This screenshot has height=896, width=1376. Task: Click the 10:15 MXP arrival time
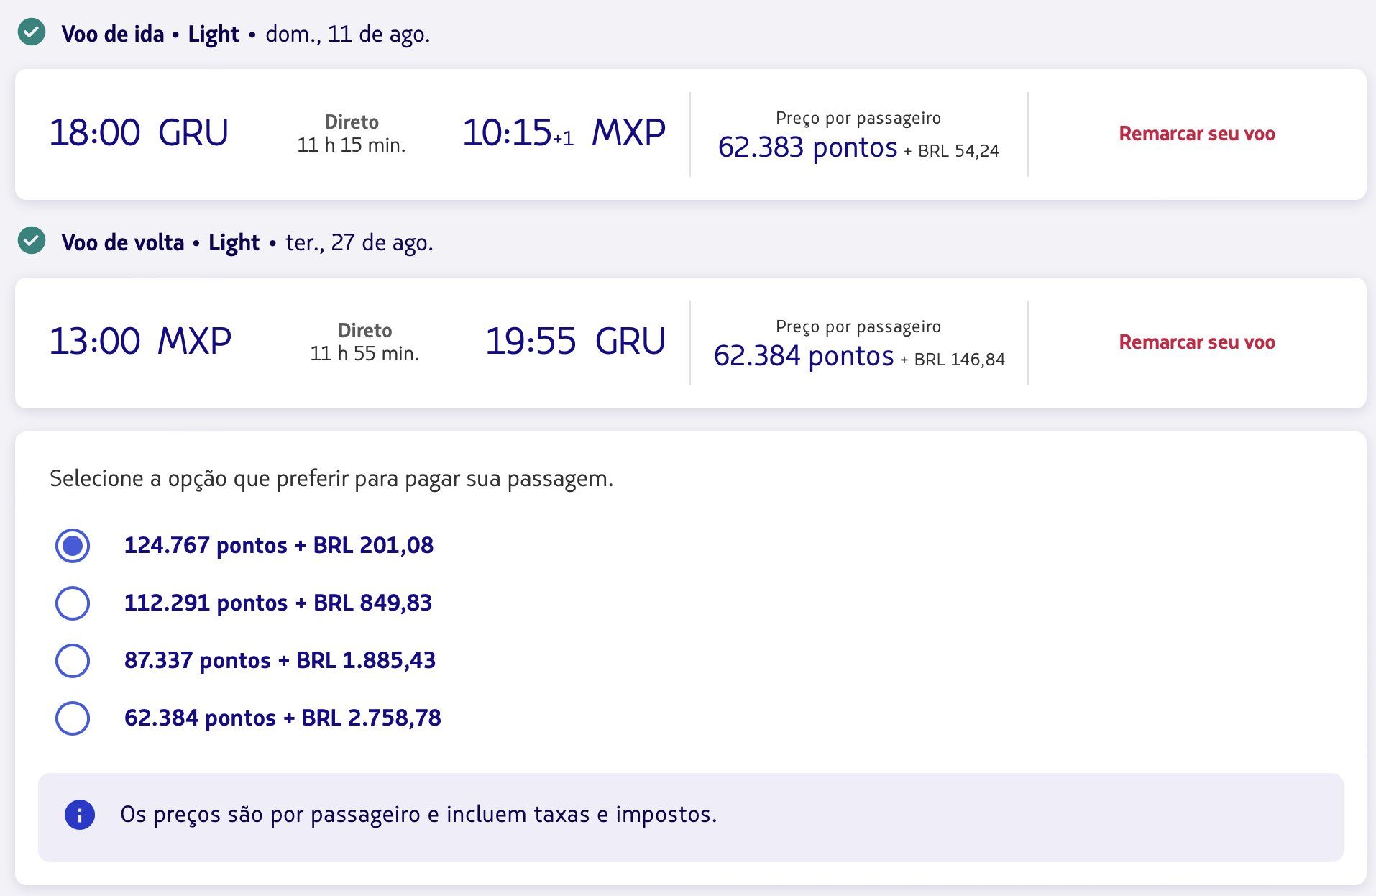(564, 133)
